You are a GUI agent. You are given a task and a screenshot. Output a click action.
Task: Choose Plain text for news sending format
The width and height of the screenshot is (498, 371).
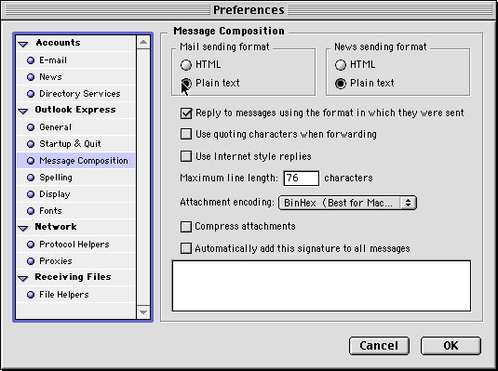pyautogui.click(x=341, y=83)
